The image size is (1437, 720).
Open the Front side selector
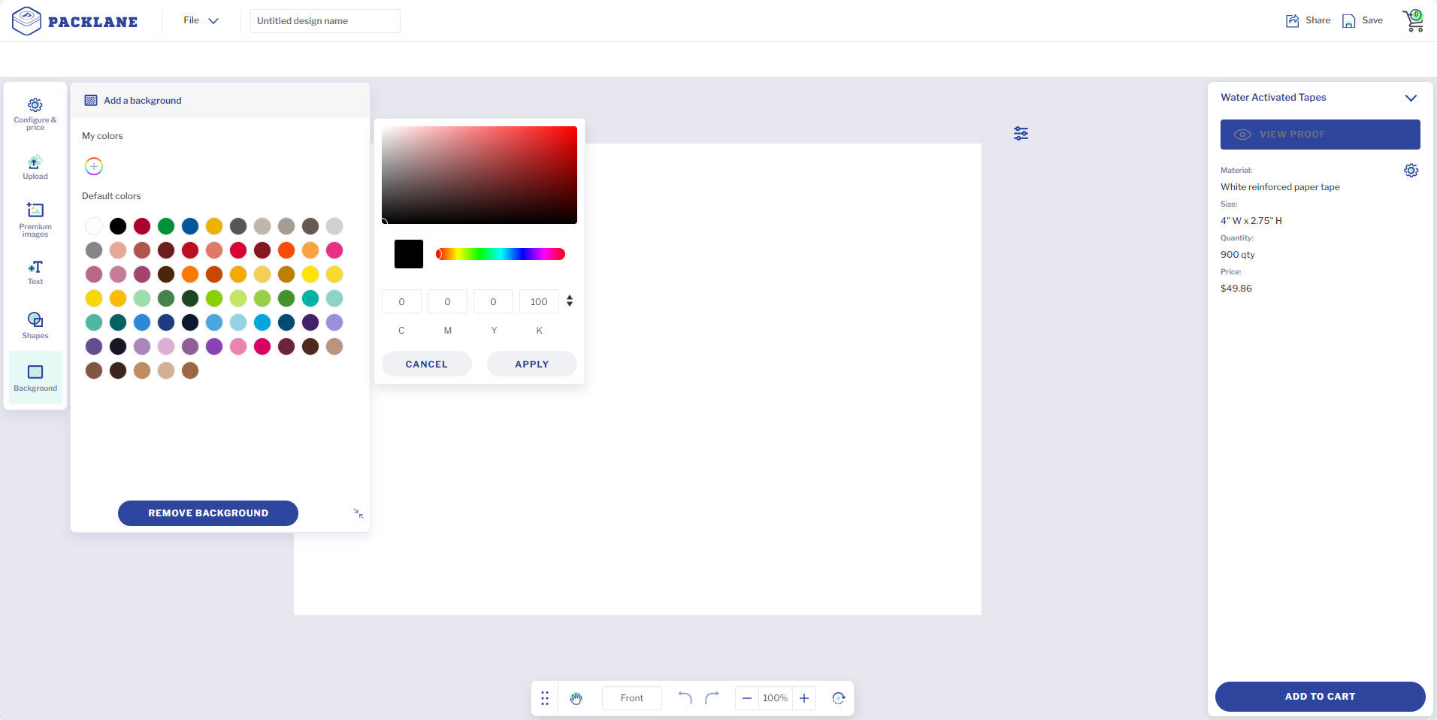(631, 698)
